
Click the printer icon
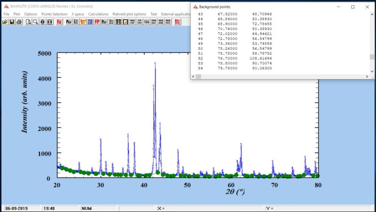[x=19, y=22]
